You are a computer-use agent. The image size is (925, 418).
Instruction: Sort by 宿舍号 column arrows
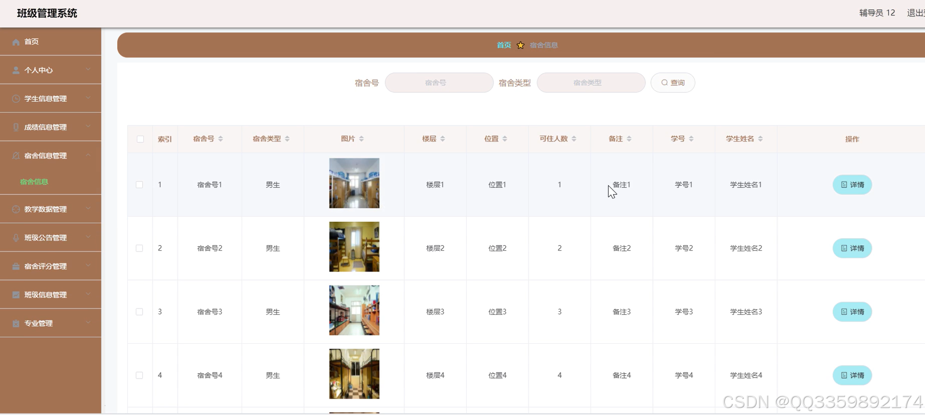pyautogui.click(x=221, y=139)
